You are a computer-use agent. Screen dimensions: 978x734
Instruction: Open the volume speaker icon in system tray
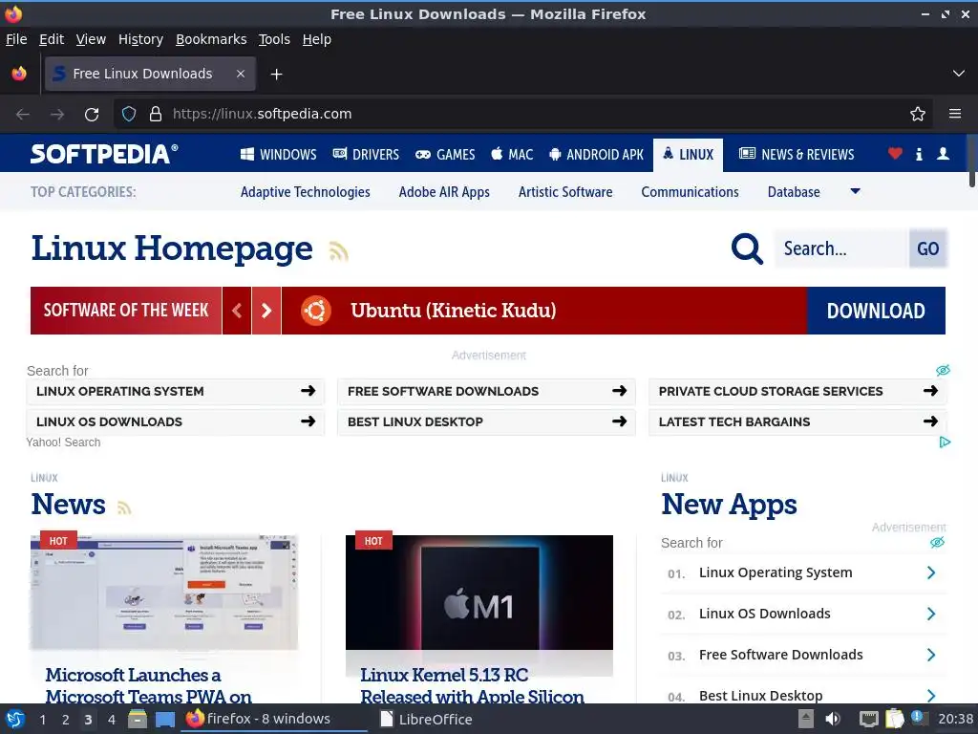click(833, 719)
